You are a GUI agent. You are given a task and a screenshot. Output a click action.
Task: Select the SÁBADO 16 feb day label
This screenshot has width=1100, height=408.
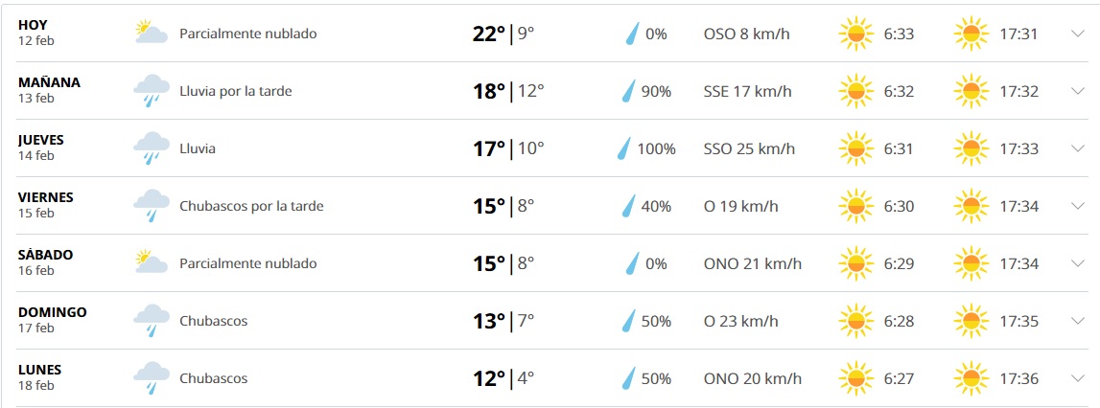coord(45,261)
